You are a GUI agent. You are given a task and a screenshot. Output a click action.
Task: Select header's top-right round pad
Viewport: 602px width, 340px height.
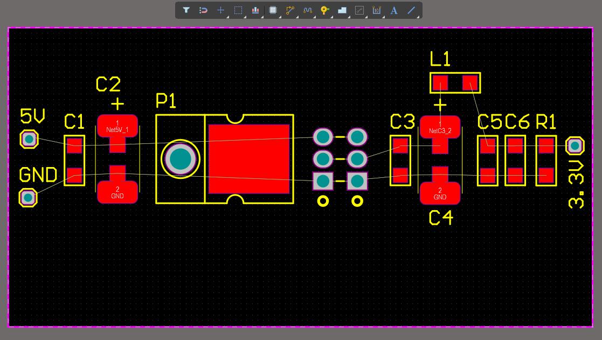pos(357,137)
